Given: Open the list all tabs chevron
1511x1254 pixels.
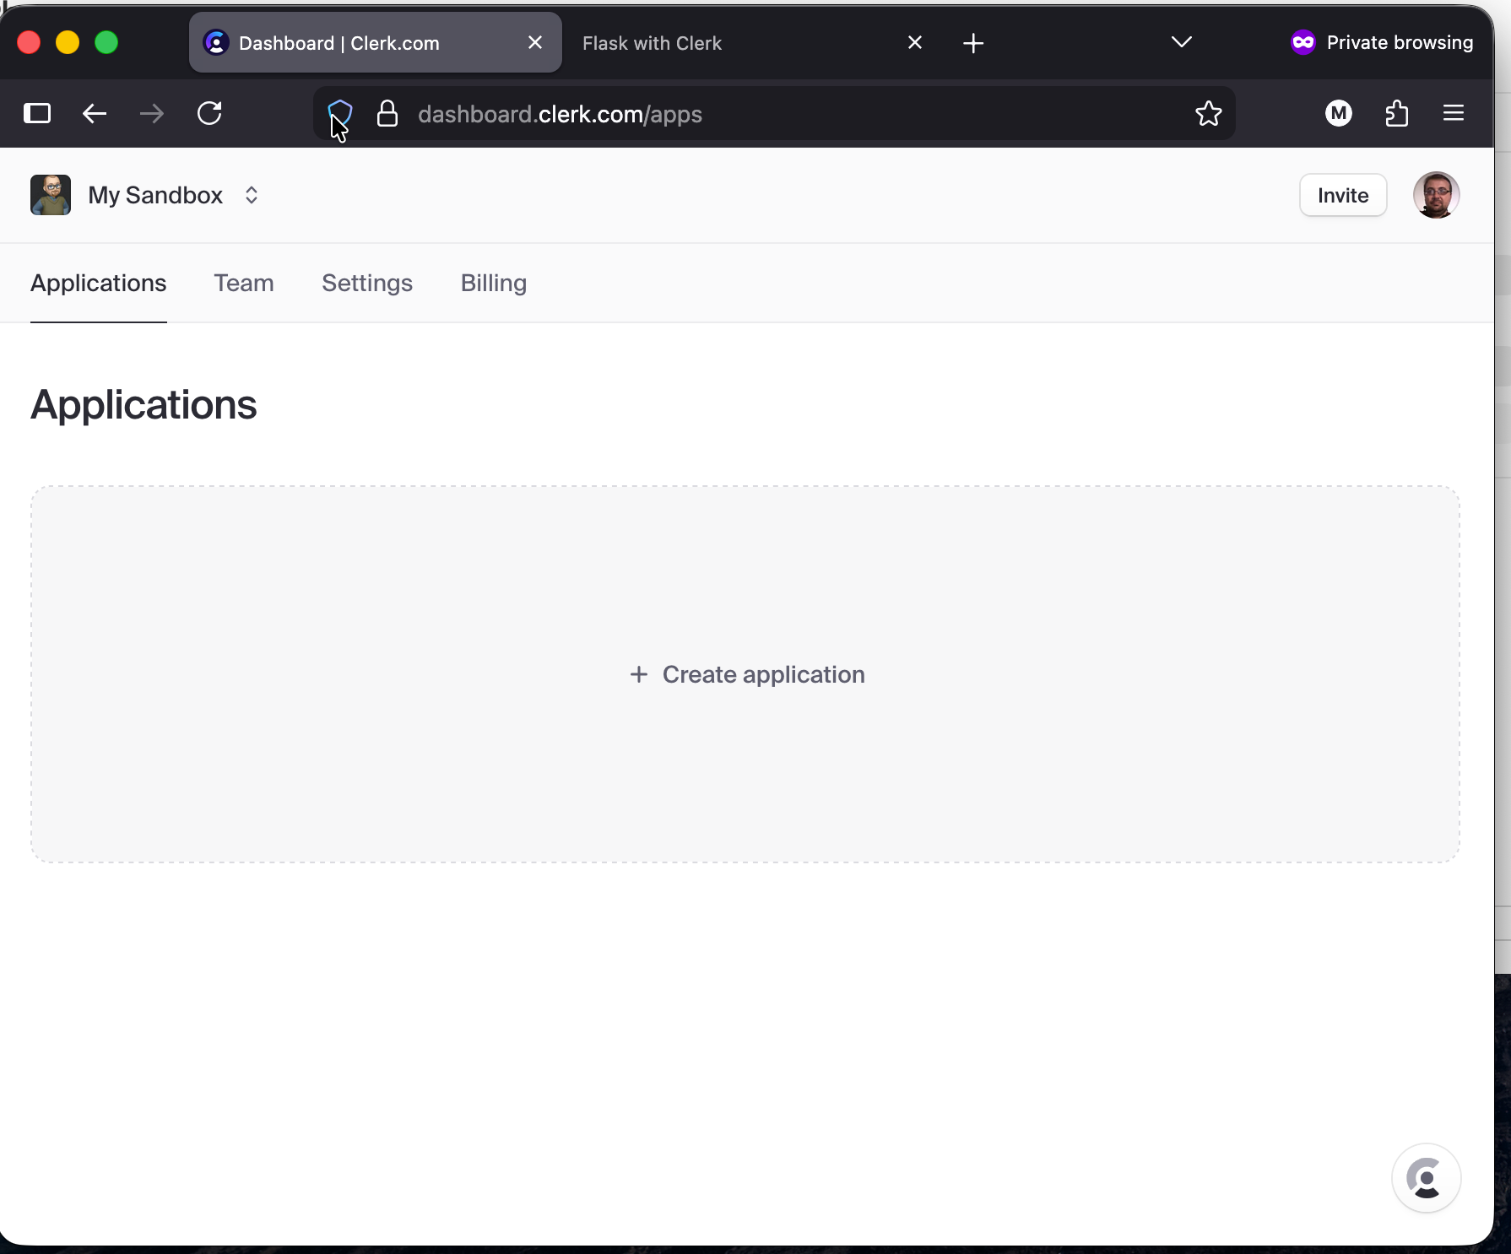Looking at the screenshot, I should (1181, 42).
